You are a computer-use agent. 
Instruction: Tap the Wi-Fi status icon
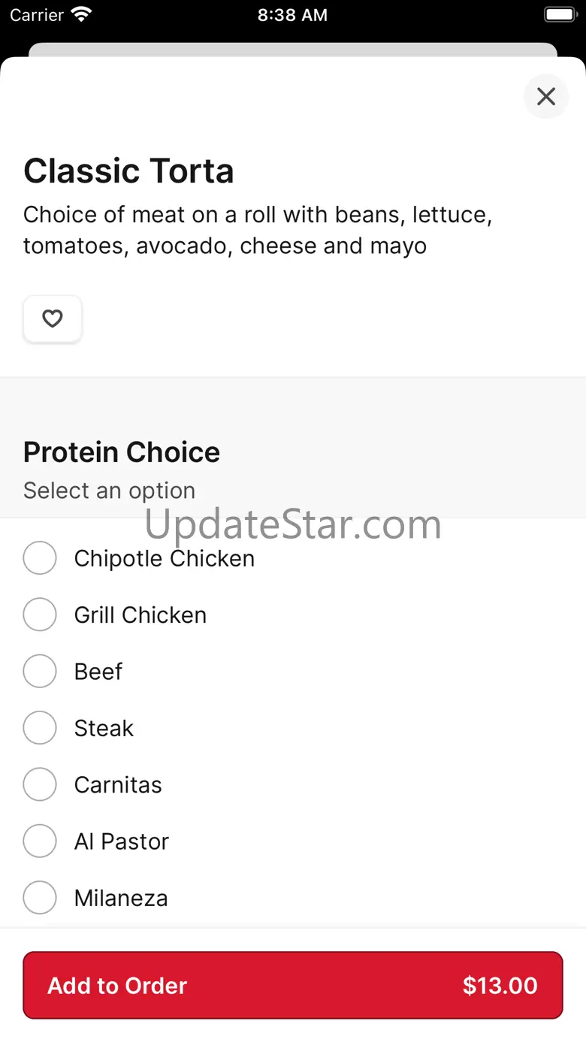point(81,14)
